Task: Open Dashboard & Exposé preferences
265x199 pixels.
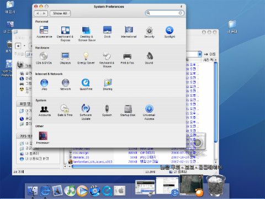Action: 65,34
